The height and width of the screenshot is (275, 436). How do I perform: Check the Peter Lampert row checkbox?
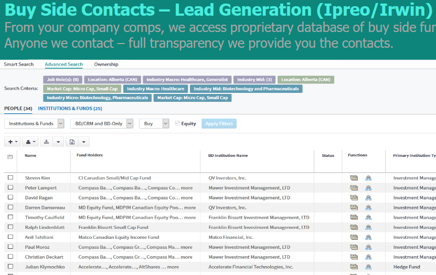coord(10,187)
